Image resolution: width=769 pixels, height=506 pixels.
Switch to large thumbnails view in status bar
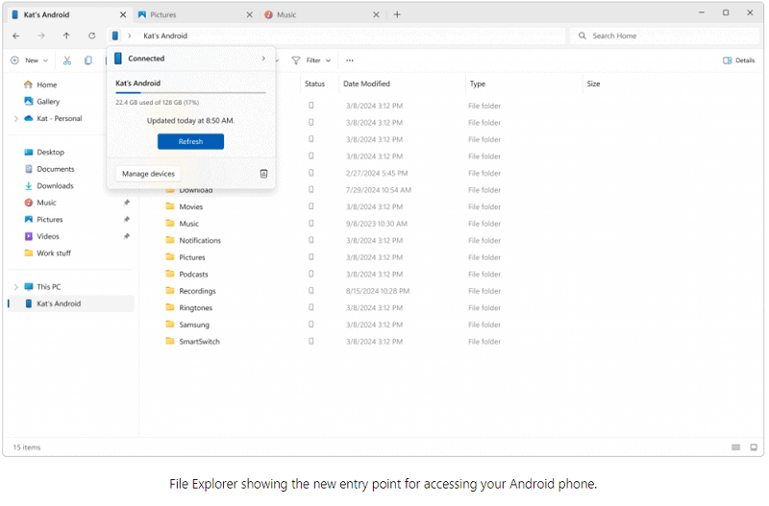[x=754, y=447]
